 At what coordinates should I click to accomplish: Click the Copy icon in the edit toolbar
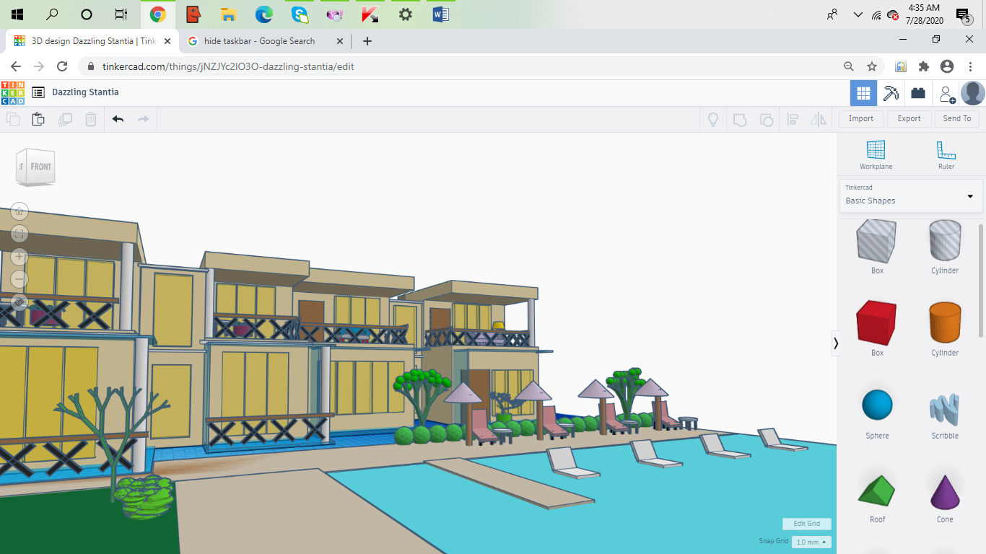(13, 119)
